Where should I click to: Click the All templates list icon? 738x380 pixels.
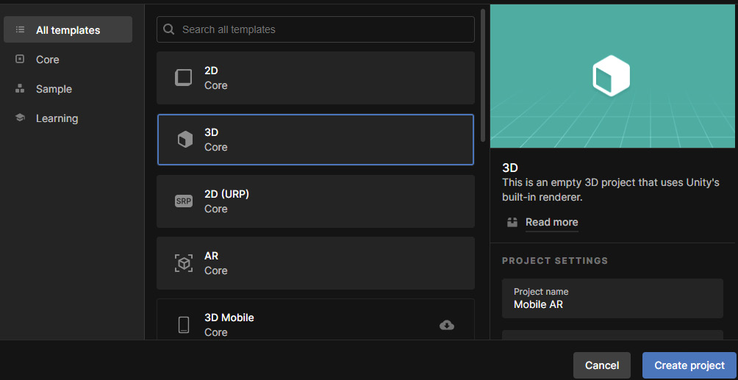pos(20,29)
